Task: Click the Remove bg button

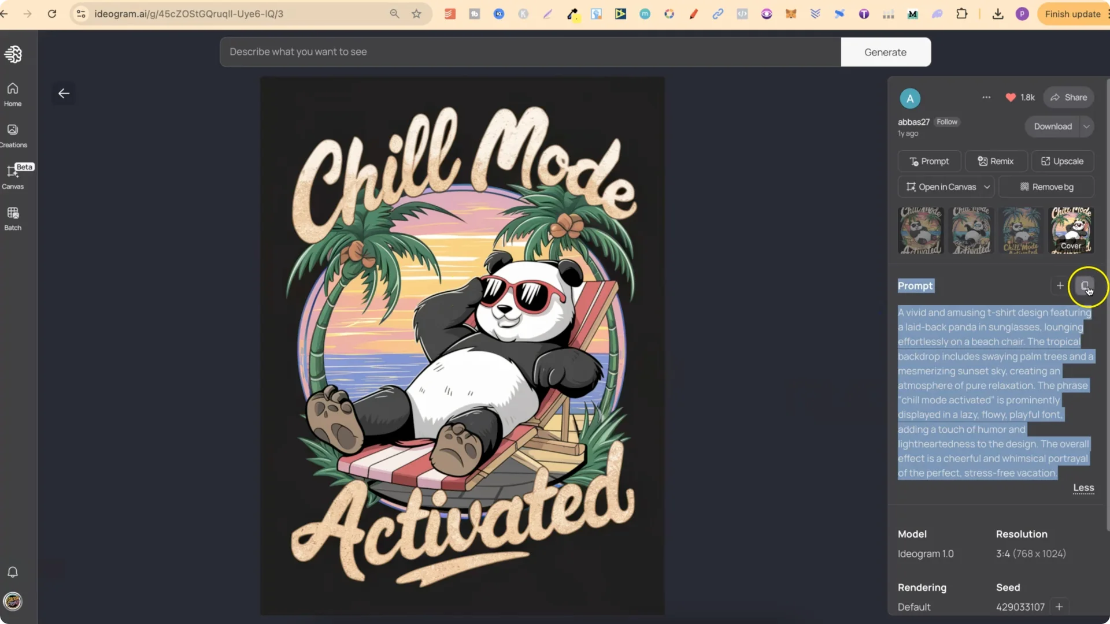Action: [x=1047, y=187]
